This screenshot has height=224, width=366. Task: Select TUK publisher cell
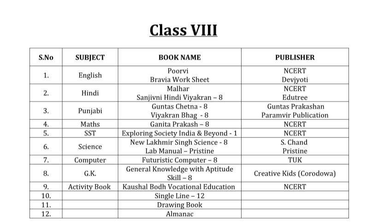(x=295, y=160)
